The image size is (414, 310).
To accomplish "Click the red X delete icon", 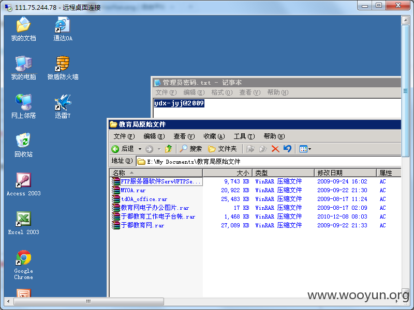I will [275, 149].
